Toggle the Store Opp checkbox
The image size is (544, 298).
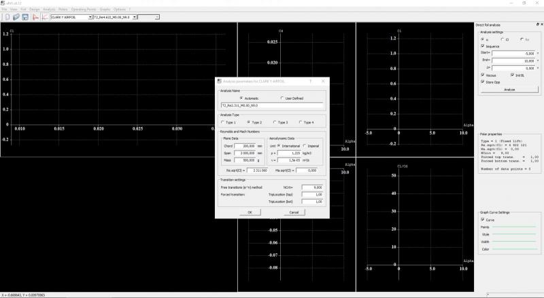[483, 81]
